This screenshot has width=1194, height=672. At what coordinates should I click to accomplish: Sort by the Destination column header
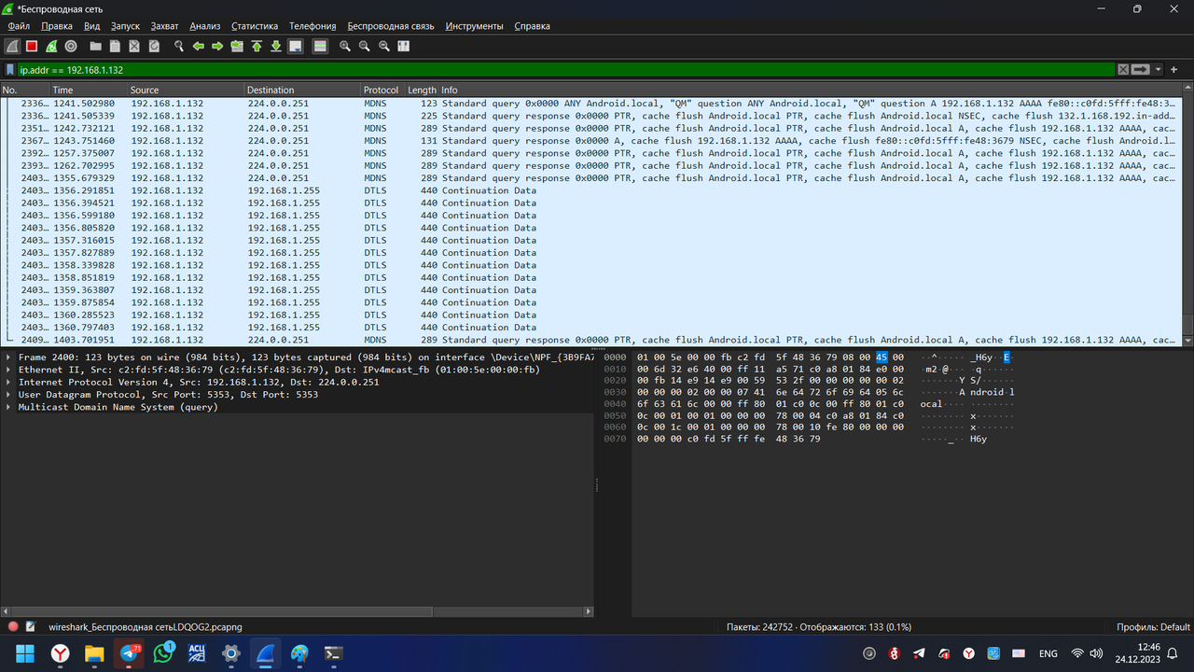coord(302,91)
